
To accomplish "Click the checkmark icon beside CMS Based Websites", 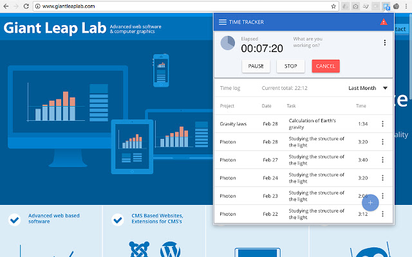I will (x=118, y=220).
